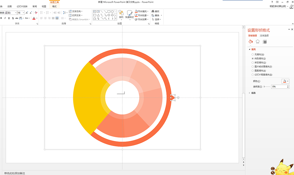
Task: Click 选择 Select button
Action: point(156,19)
